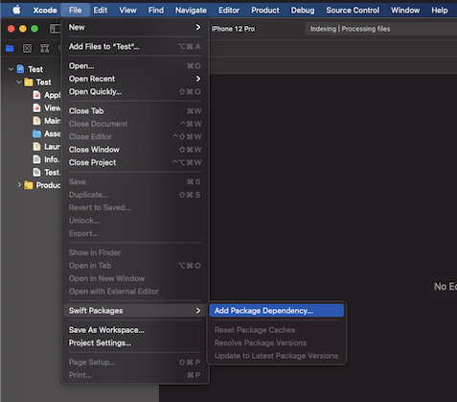The width and height of the screenshot is (457, 402).
Task: Open the Help menu
Action: click(440, 11)
